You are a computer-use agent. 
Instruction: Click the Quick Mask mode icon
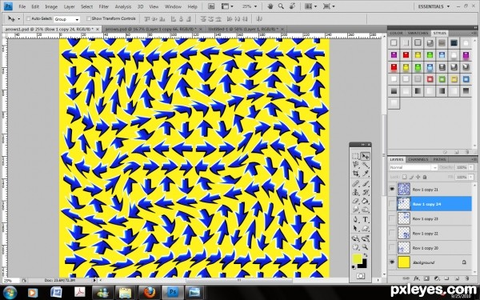360,276
